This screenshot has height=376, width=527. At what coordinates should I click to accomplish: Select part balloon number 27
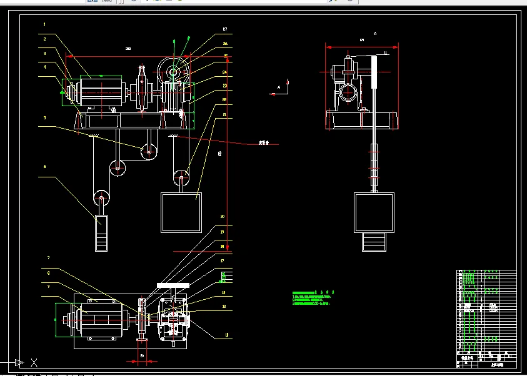pyautogui.click(x=225, y=29)
